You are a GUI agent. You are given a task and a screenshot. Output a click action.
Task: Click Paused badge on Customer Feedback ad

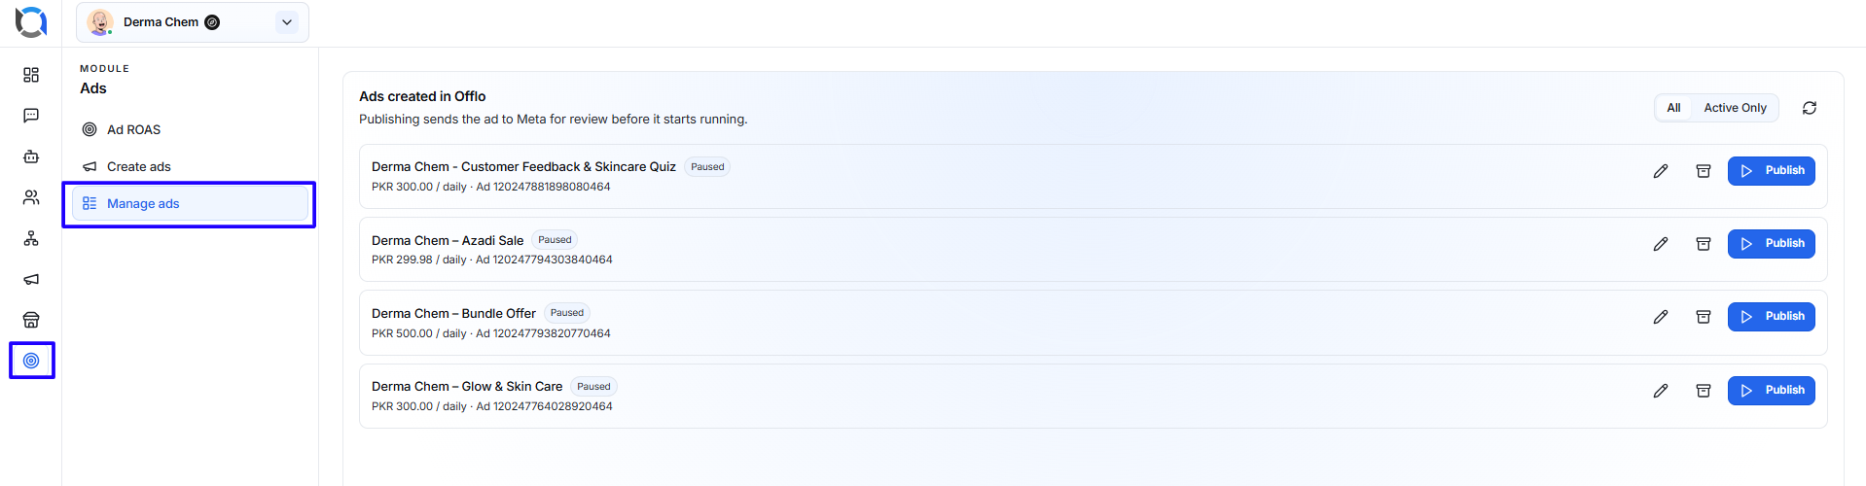(707, 167)
